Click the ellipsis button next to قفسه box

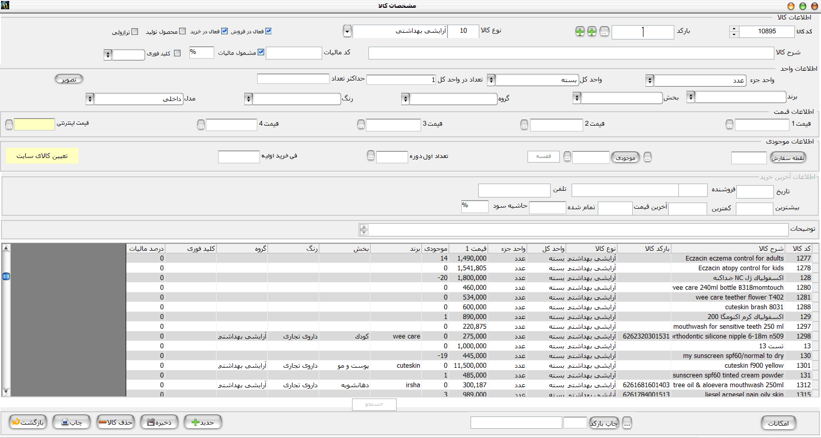tap(567, 157)
